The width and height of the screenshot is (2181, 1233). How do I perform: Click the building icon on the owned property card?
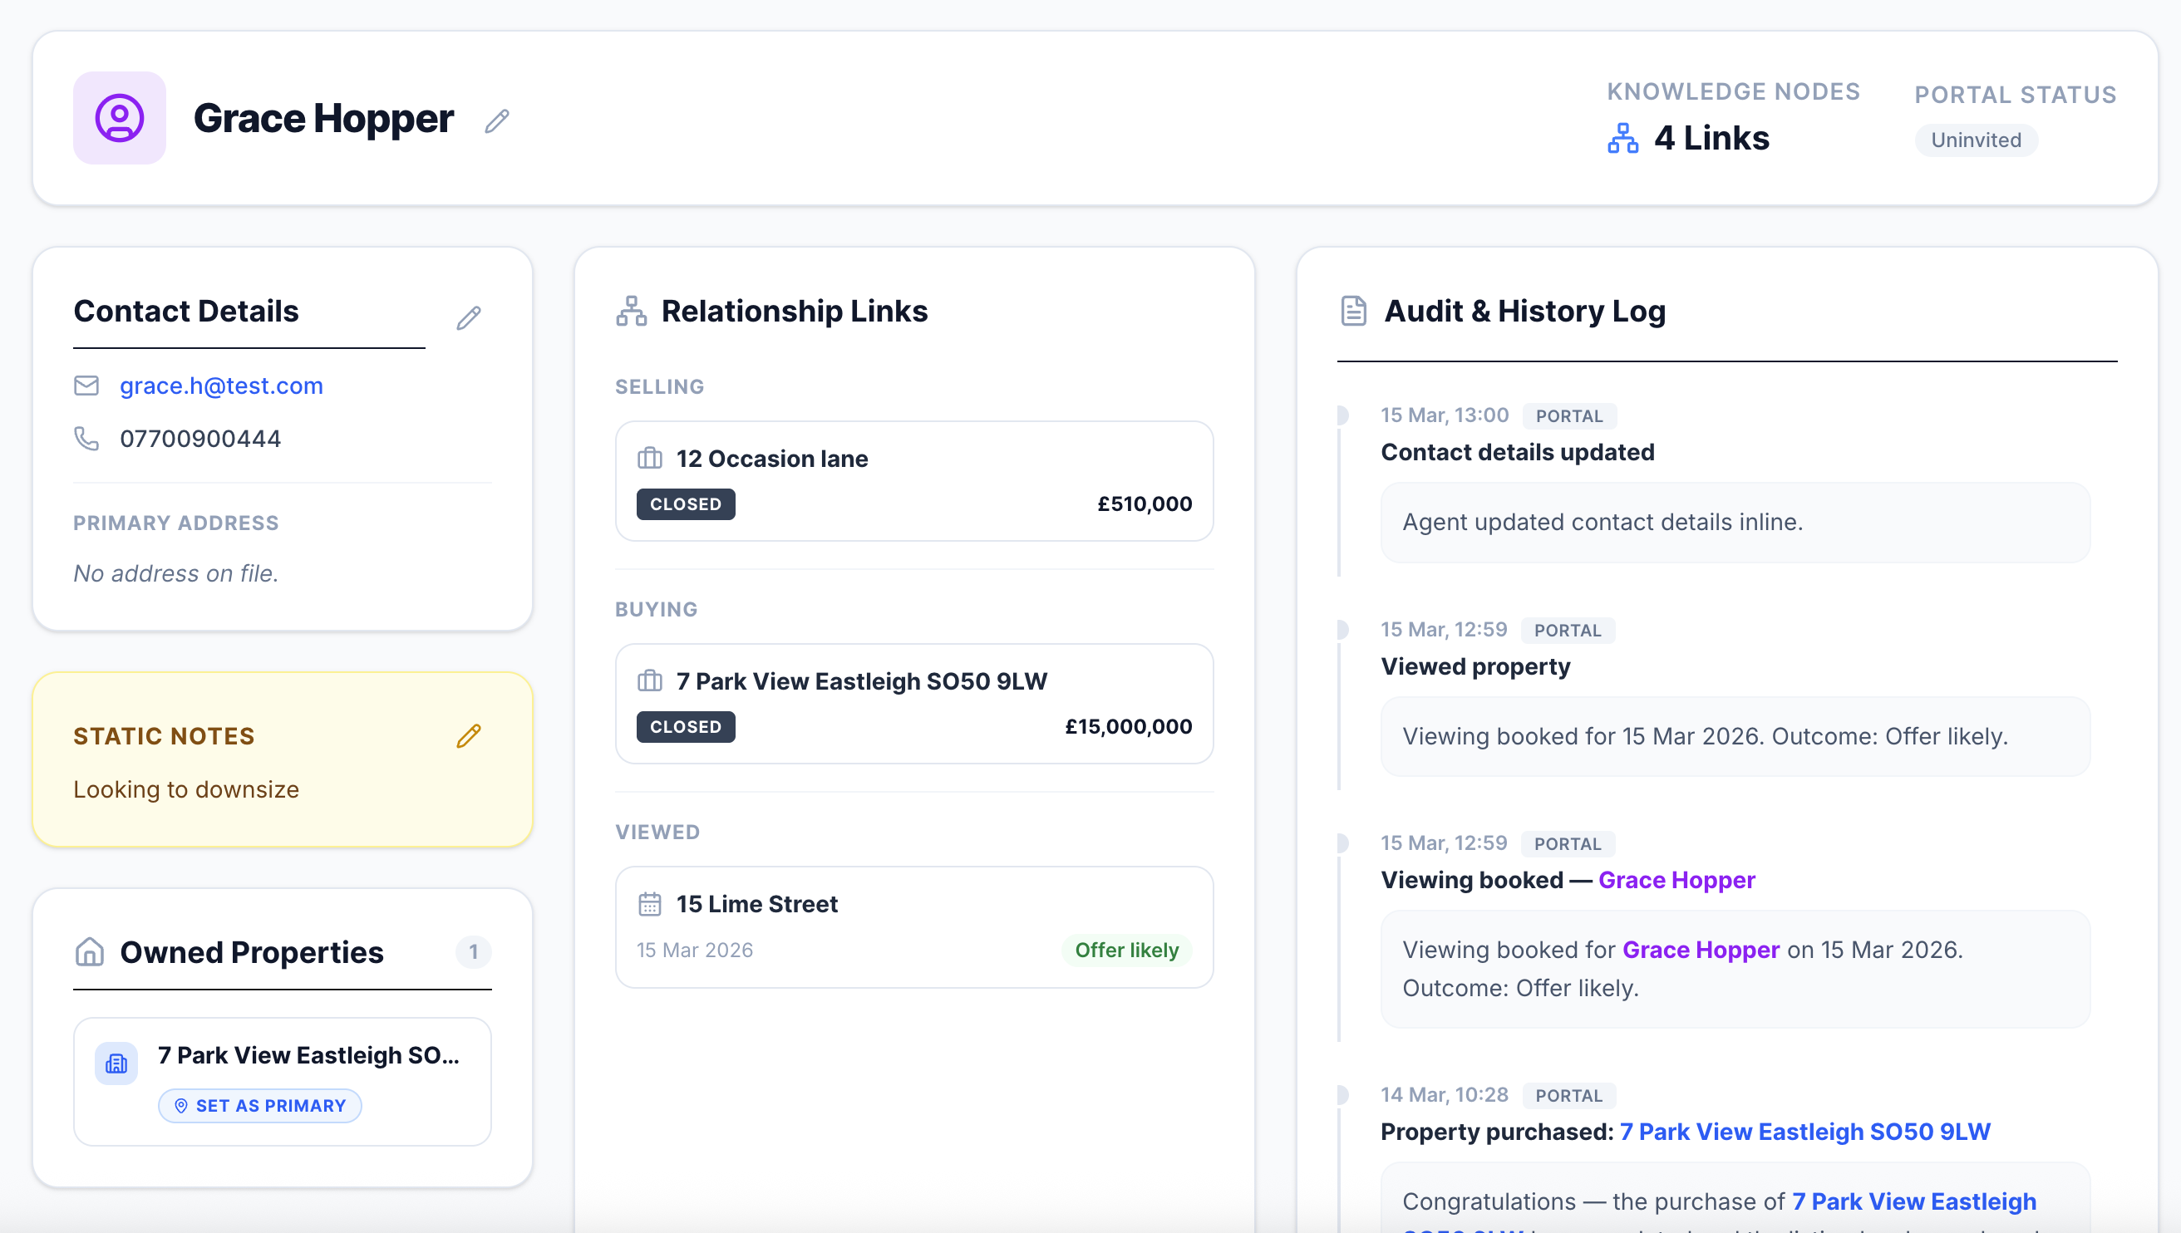pos(117,1063)
